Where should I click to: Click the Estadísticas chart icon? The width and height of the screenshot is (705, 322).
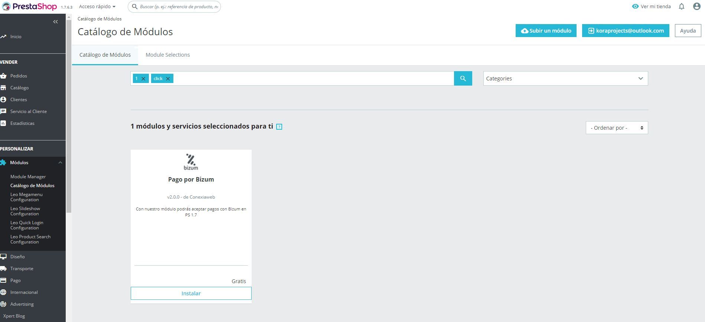3,123
